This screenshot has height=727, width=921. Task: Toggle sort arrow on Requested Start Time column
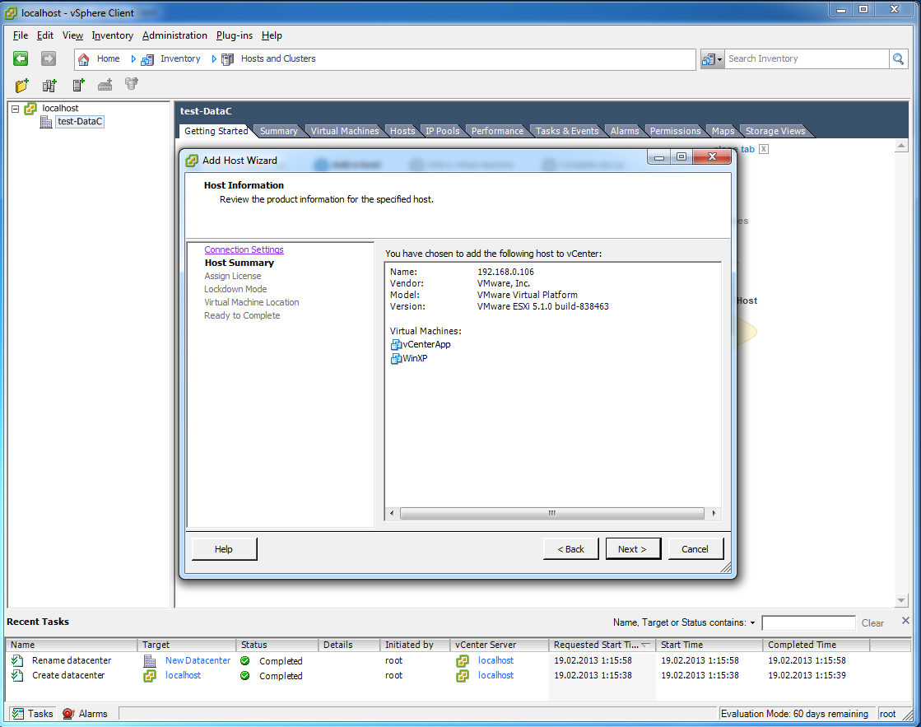click(645, 645)
